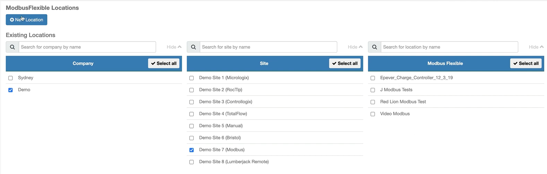547x174 pixels.
Task: Click the location search magnifier icon
Action: [x=374, y=47]
